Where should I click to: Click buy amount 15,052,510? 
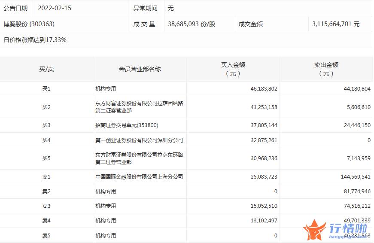coord(264,206)
